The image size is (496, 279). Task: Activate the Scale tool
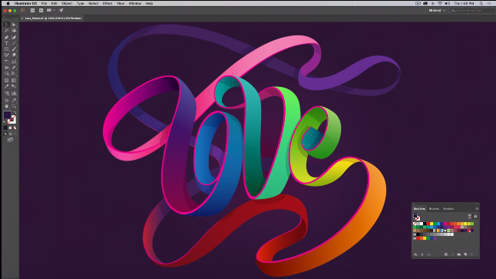tap(14, 61)
